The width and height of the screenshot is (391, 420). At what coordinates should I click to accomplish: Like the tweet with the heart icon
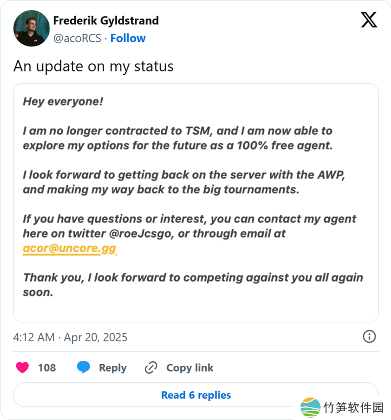[22, 368]
